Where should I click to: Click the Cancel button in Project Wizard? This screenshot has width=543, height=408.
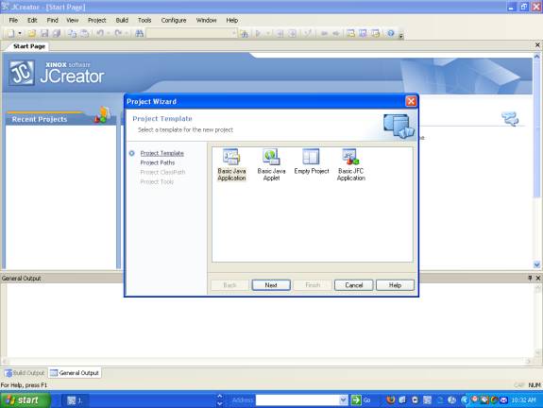pyautogui.click(x=353, y=285)
